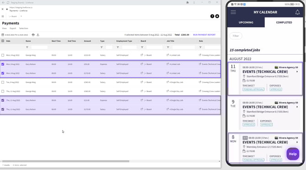
Task: Close the in-app page with X icon
Action: coord(3,9)
